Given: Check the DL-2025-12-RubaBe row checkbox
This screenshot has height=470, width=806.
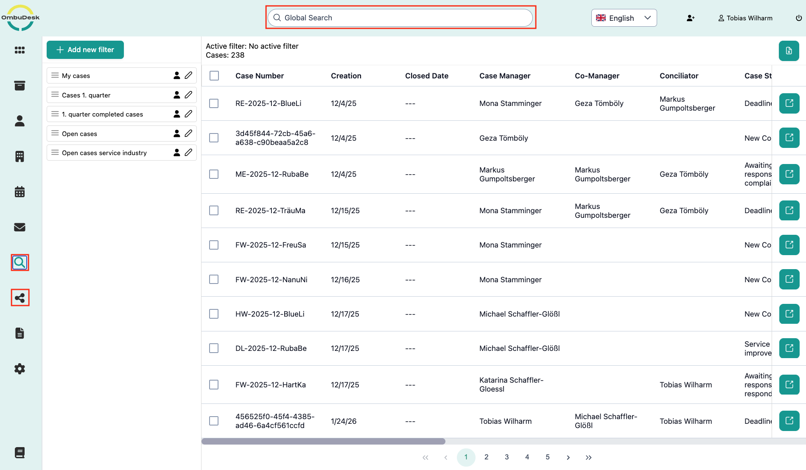Looking at the screenshot, I should click(x=214, y=348).
